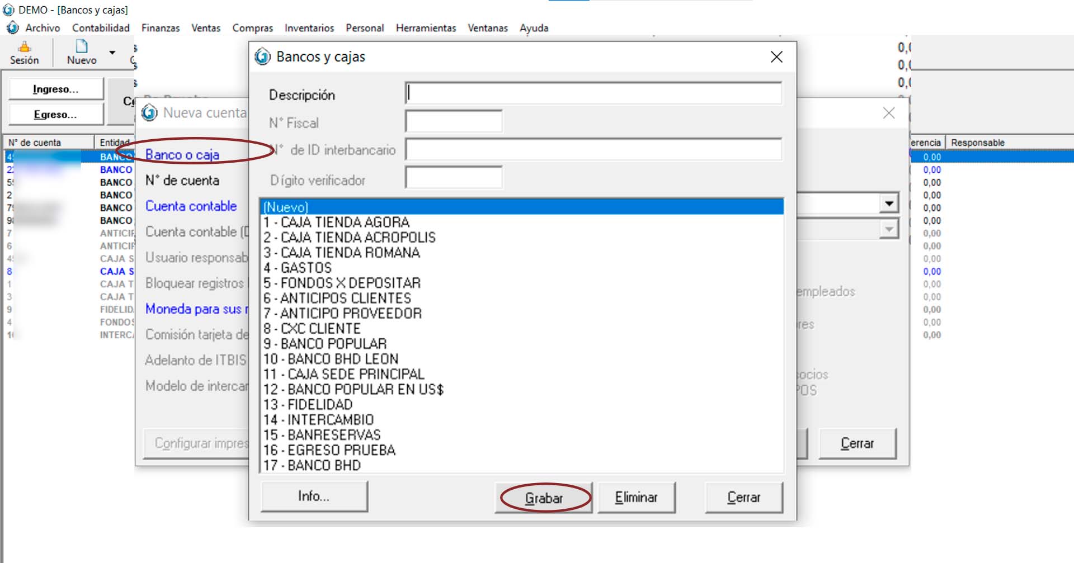Click the app logo icon in menu bar
This screenshot has width=1074, height=563.
(x=12, y=28)
